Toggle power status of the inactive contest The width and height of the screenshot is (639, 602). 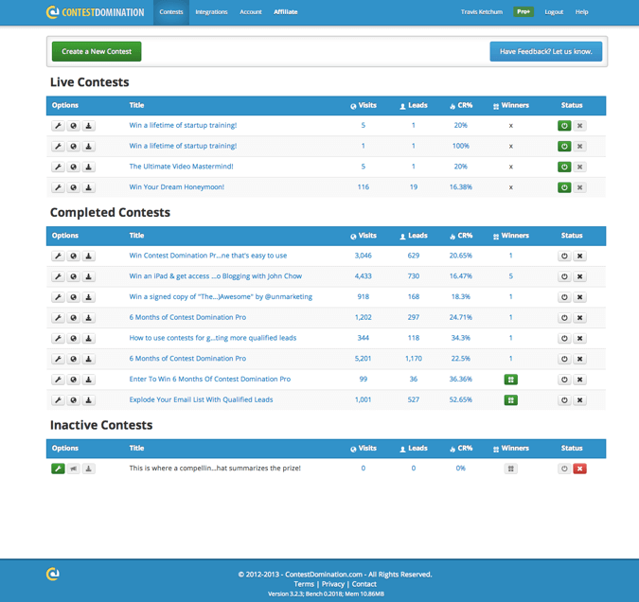pyautogui.click(x=564, y=469)
